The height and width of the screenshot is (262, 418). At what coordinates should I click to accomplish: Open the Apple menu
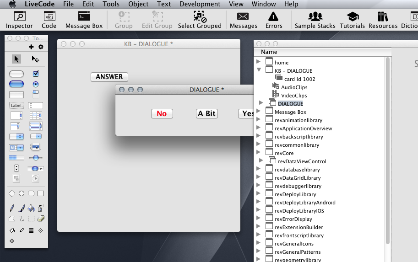pyautogui.click(x=12, y=4)
